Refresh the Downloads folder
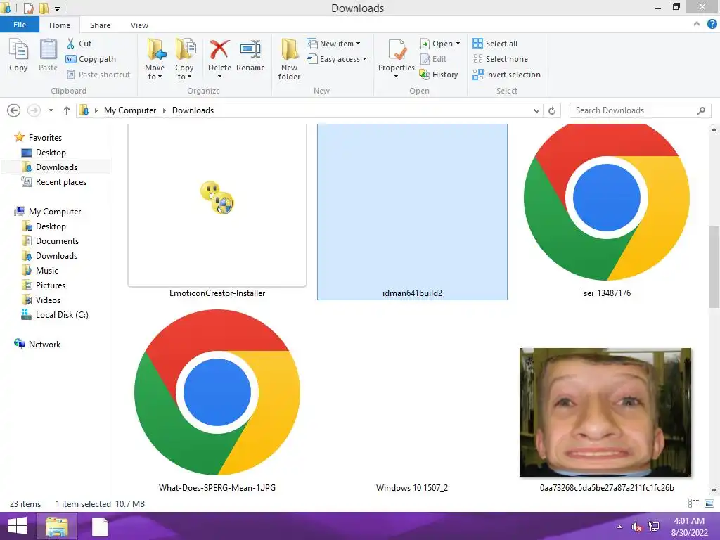This screenshot has width=720, height=540. [552, 110]
